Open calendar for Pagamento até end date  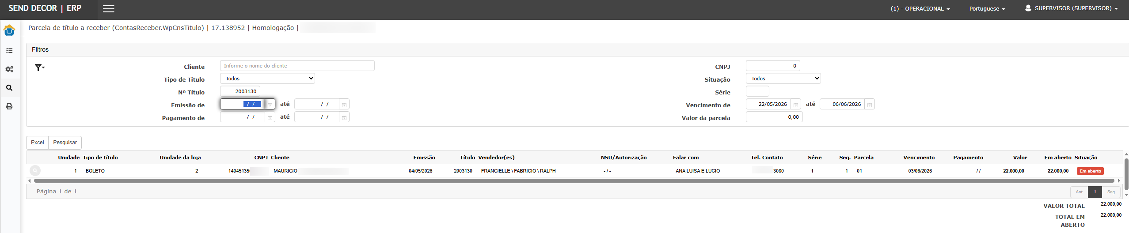344,117
